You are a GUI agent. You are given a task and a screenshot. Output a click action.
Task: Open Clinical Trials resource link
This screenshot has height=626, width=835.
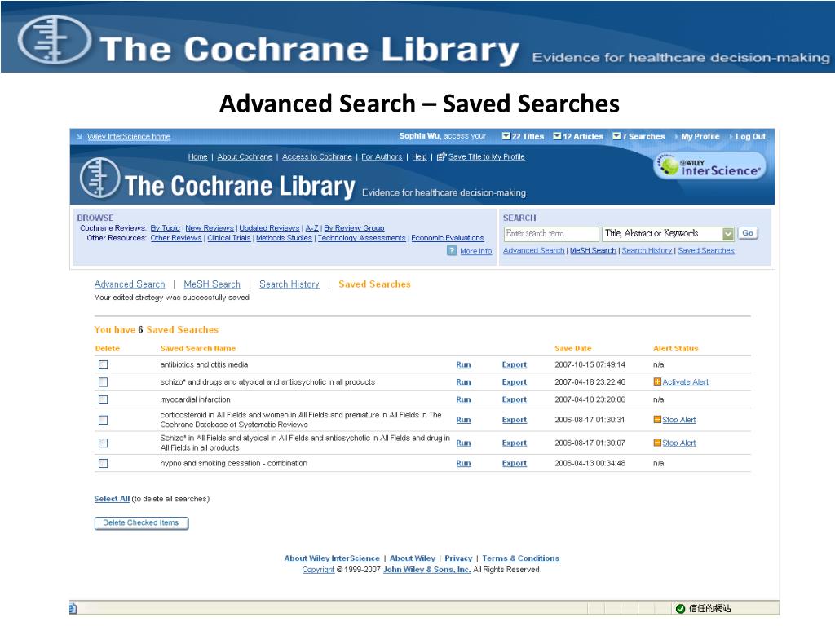click(x=228, y=238)
